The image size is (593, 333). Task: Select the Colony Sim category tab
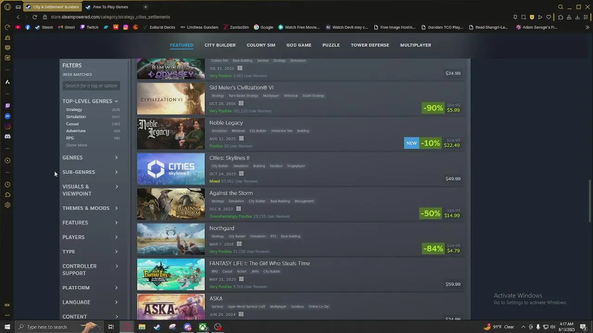coord(261,45)
